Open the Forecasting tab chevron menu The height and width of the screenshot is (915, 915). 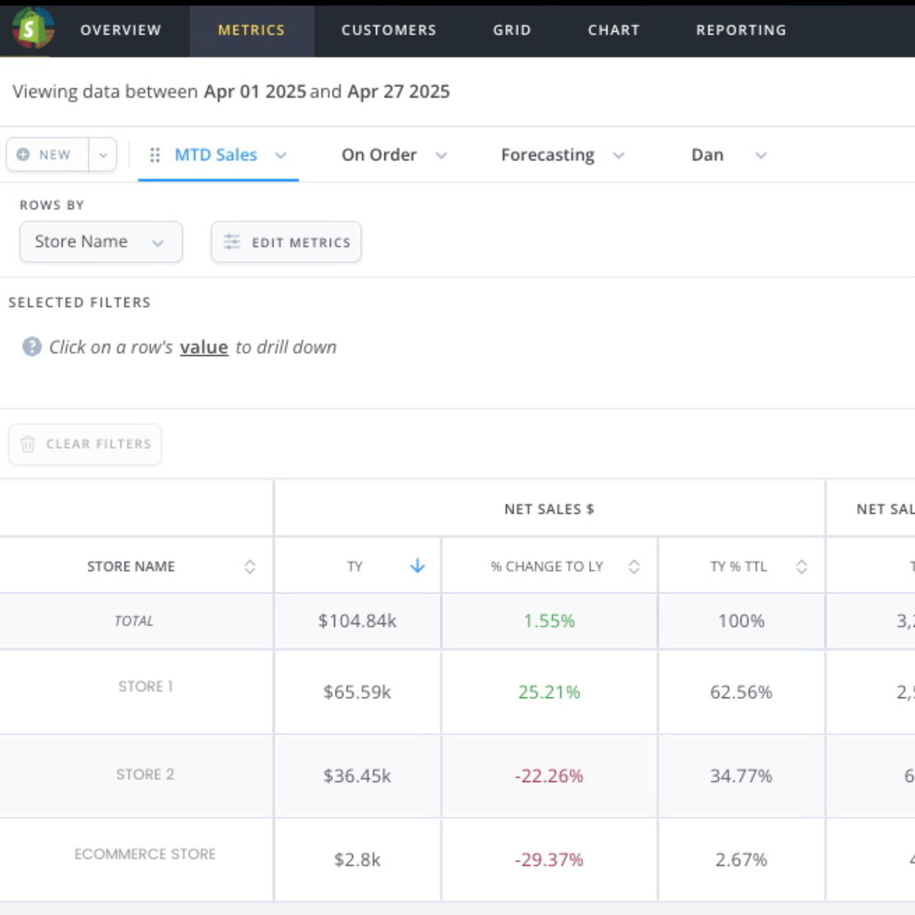(x=618, y=156)
